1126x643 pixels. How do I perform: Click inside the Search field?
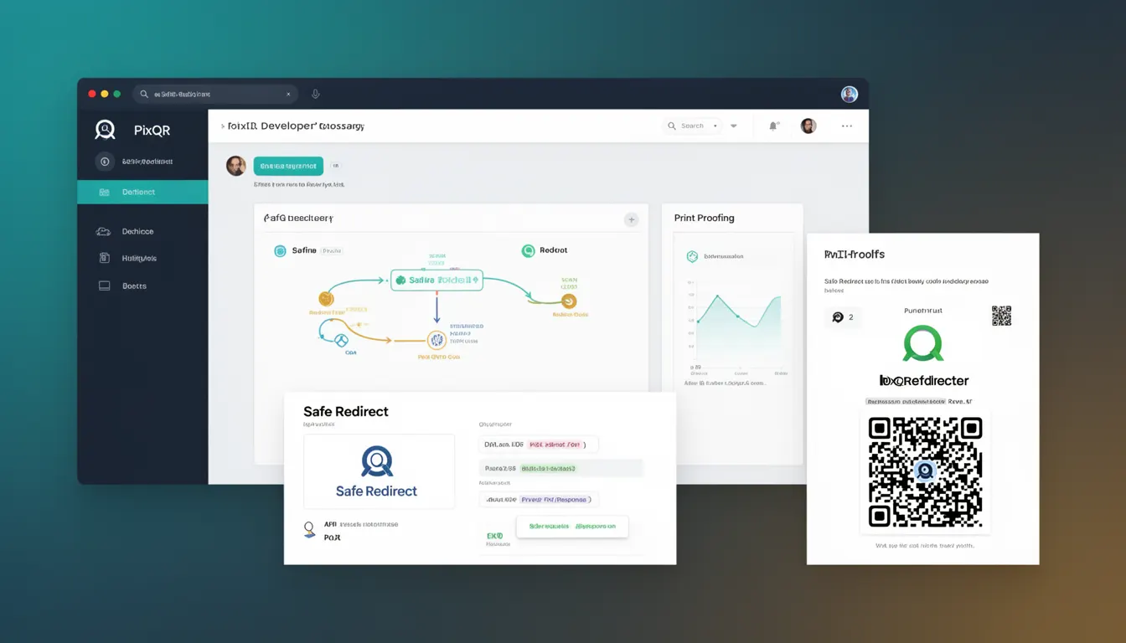click(693, 126)
